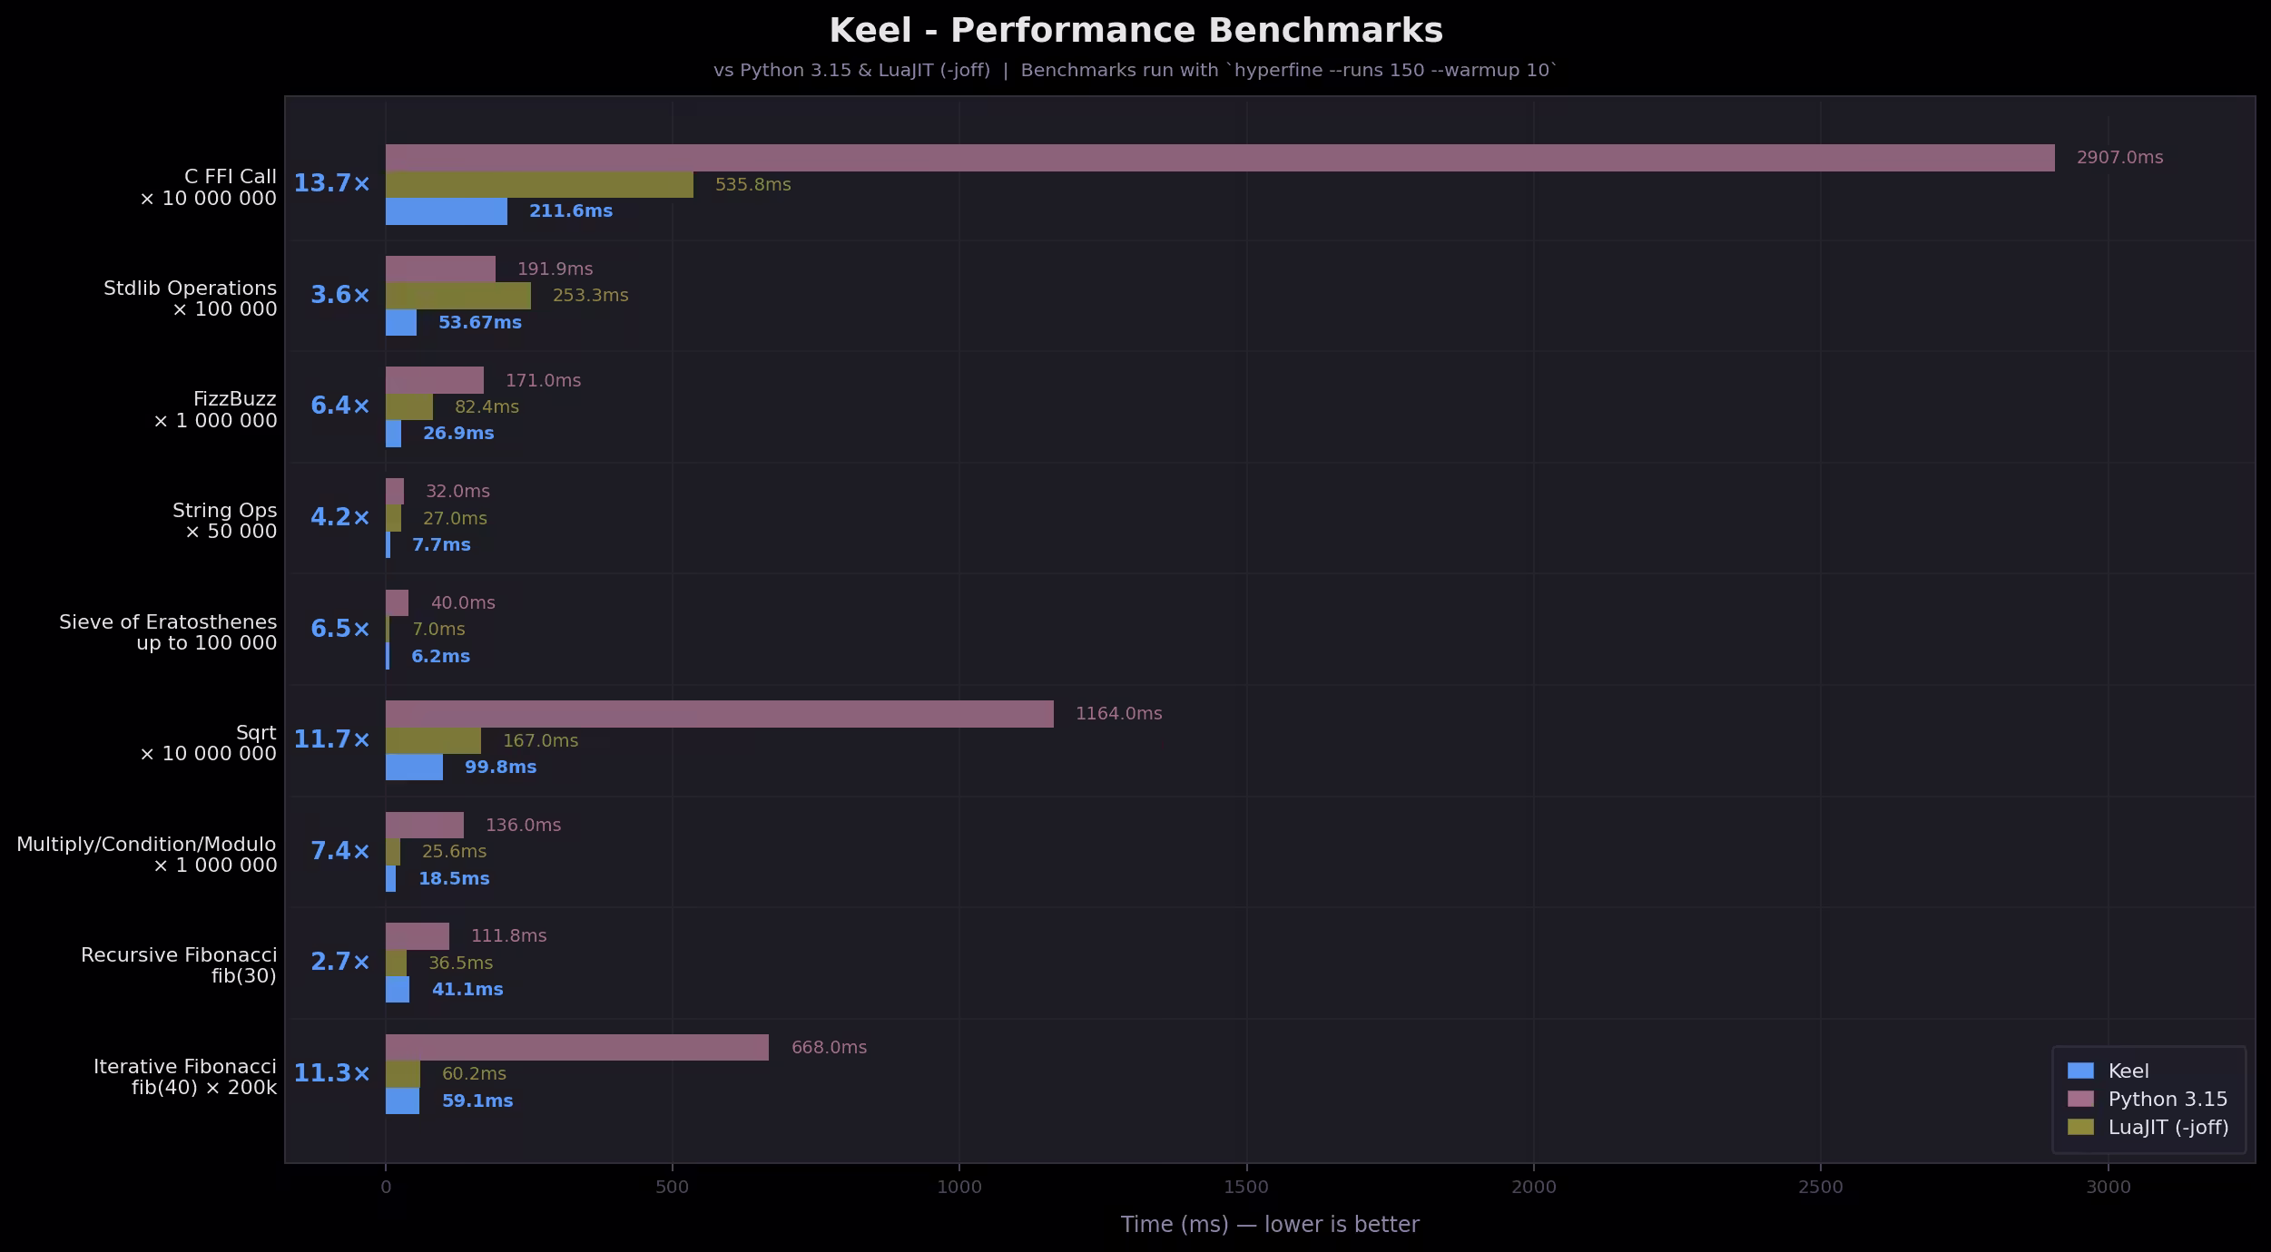The width and height of the screenshot is (2271, 1252).
Task: Click the 27.0ms value label
Action: (x=455, y=519)
